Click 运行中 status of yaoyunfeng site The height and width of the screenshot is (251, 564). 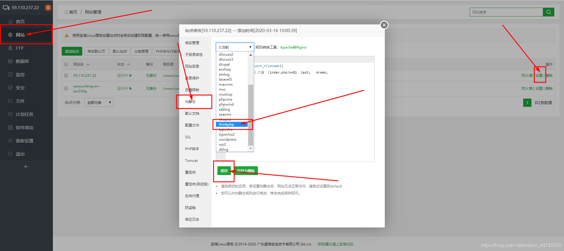pos(125,88)
